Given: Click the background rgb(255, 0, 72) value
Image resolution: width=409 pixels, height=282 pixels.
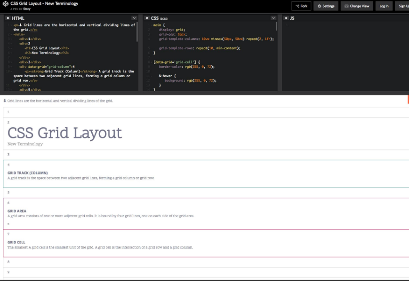Looking at the screenshot, I should [201, 81].
